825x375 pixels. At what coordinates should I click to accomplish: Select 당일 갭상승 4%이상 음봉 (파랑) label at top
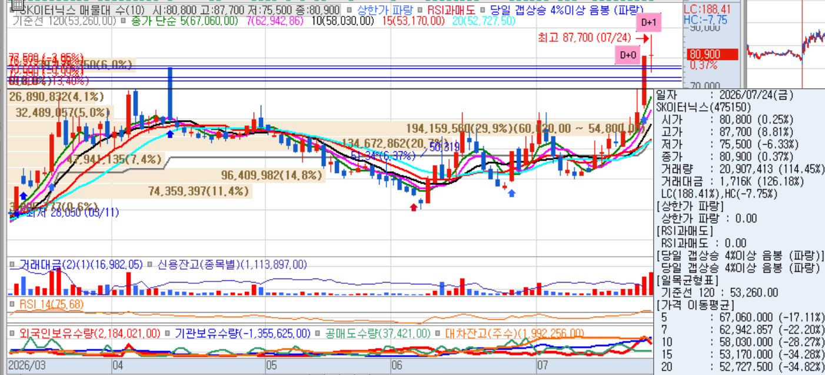pyautogui.click(x=567, y=10)
